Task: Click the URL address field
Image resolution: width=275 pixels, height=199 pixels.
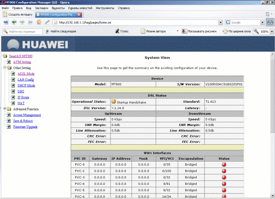Action: pyautogui.click(x=135, y=22)
